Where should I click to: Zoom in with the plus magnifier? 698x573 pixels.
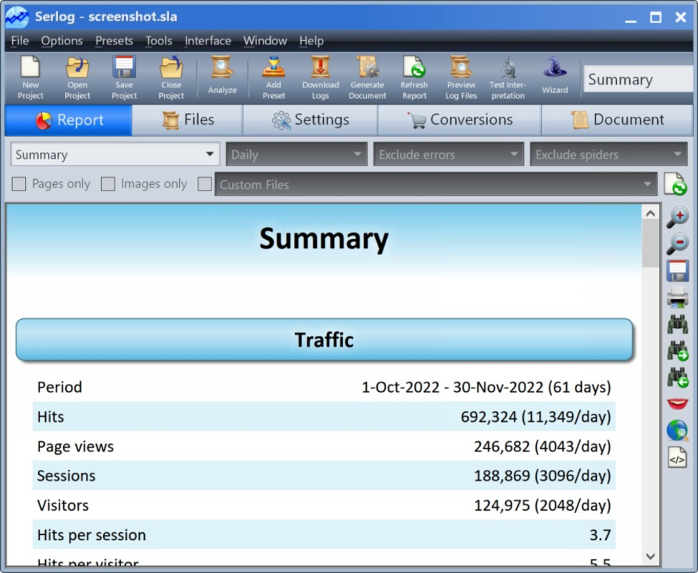point(677,216)
